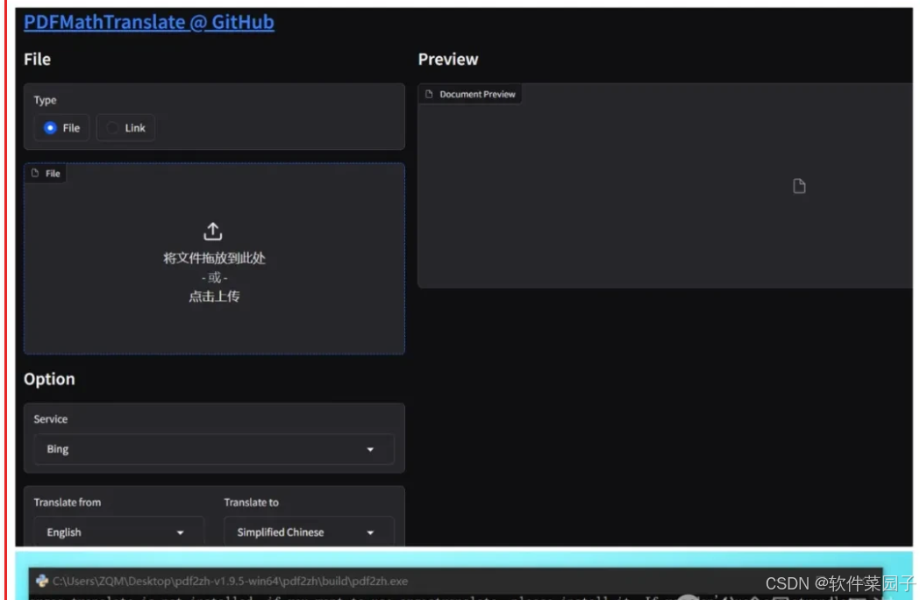Click the document icon next to Document Preview label
Screen dimensions: 920x600
tap(429, 94)
